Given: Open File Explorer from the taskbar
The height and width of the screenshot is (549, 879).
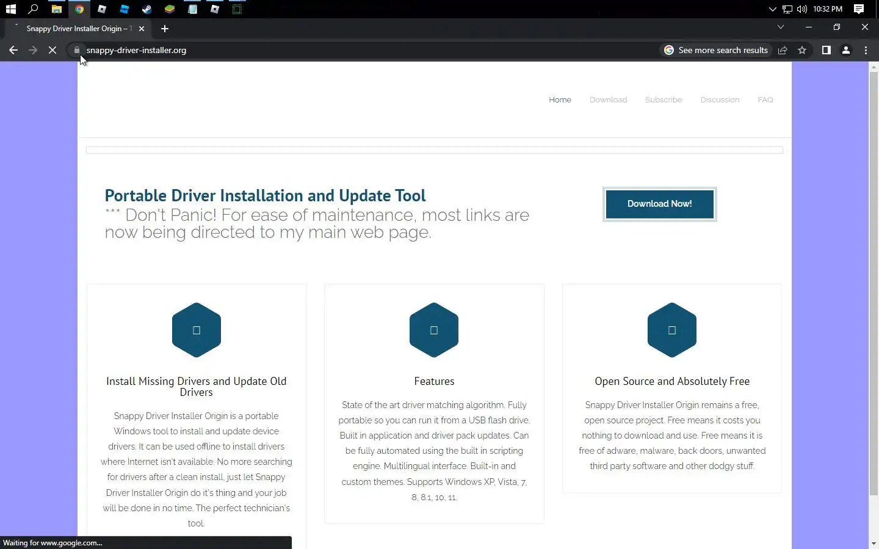Looking at the screenshot, I should (56, 9).
